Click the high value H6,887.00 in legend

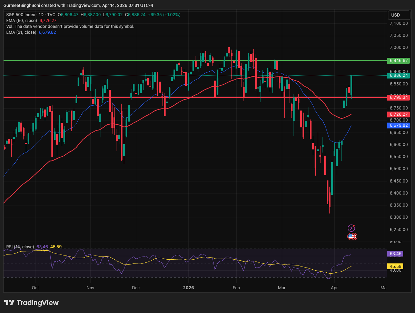tap(91, 15)
